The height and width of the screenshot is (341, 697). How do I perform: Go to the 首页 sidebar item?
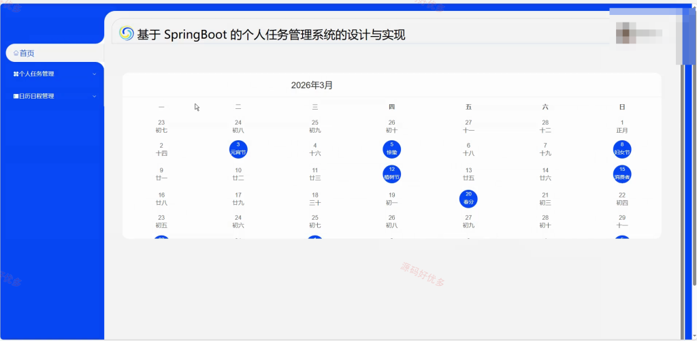pos(55,53)
